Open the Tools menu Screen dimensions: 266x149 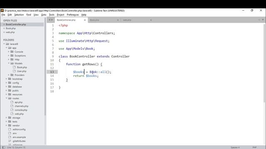(52, 15)
